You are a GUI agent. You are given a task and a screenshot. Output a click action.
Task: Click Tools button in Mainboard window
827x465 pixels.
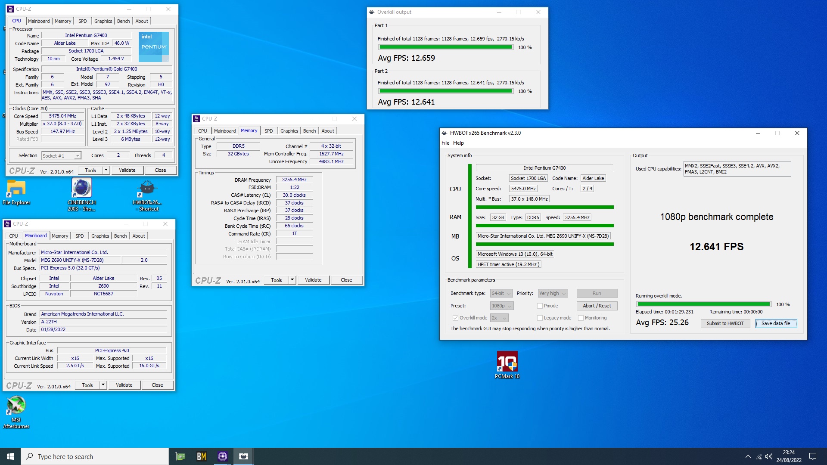pyautogui.click(x=87, y=385)
